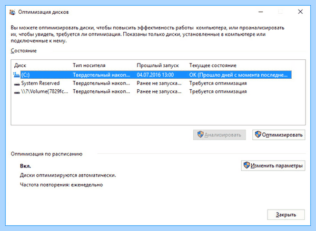Click shield icon on Оптимизировать button
This screenshot has width=316, height=231.
tap(258, 134)
